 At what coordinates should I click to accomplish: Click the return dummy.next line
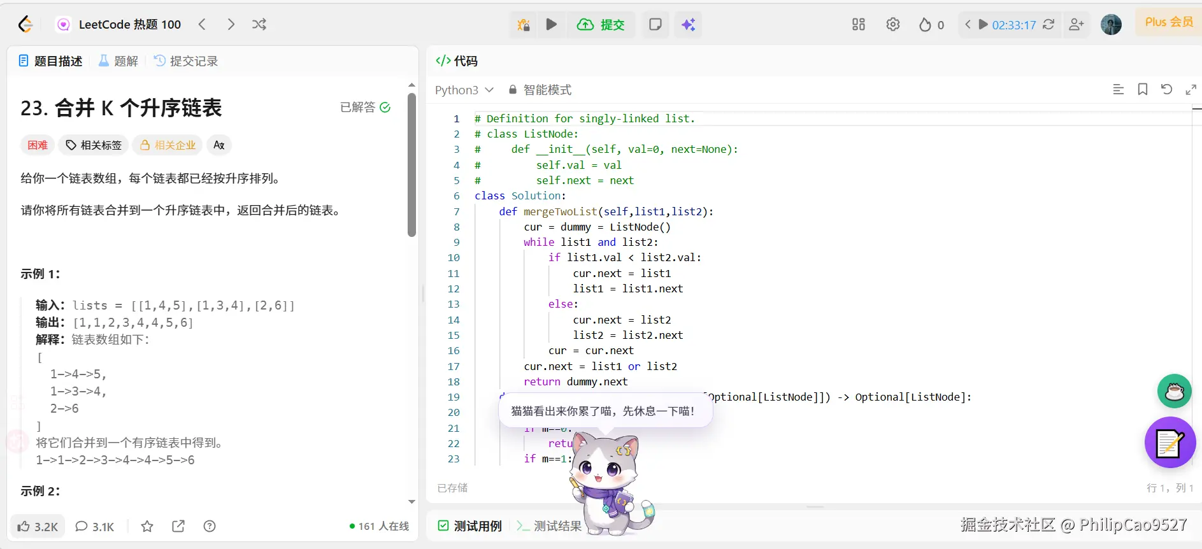click(x=575, y=381)
